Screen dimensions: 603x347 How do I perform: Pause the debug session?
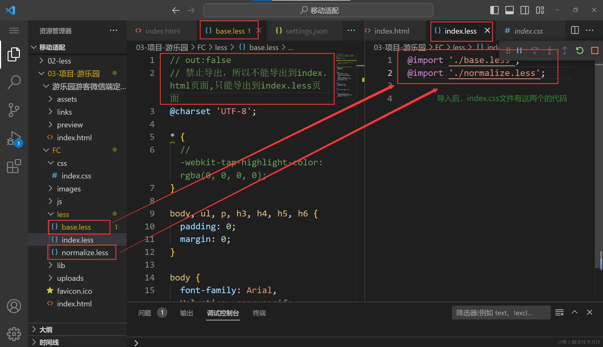[519, 50]
